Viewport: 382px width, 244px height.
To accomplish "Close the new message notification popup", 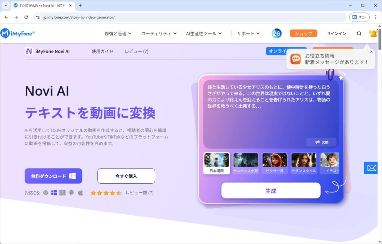I will pyautogui.click(x=371, y=52).
